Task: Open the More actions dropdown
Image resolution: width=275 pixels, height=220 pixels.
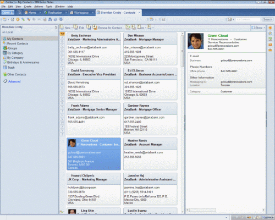Action: point(141,28)
